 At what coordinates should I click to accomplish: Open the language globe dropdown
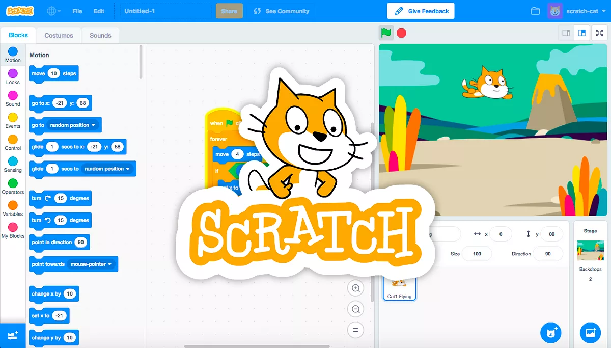[53, 11]
